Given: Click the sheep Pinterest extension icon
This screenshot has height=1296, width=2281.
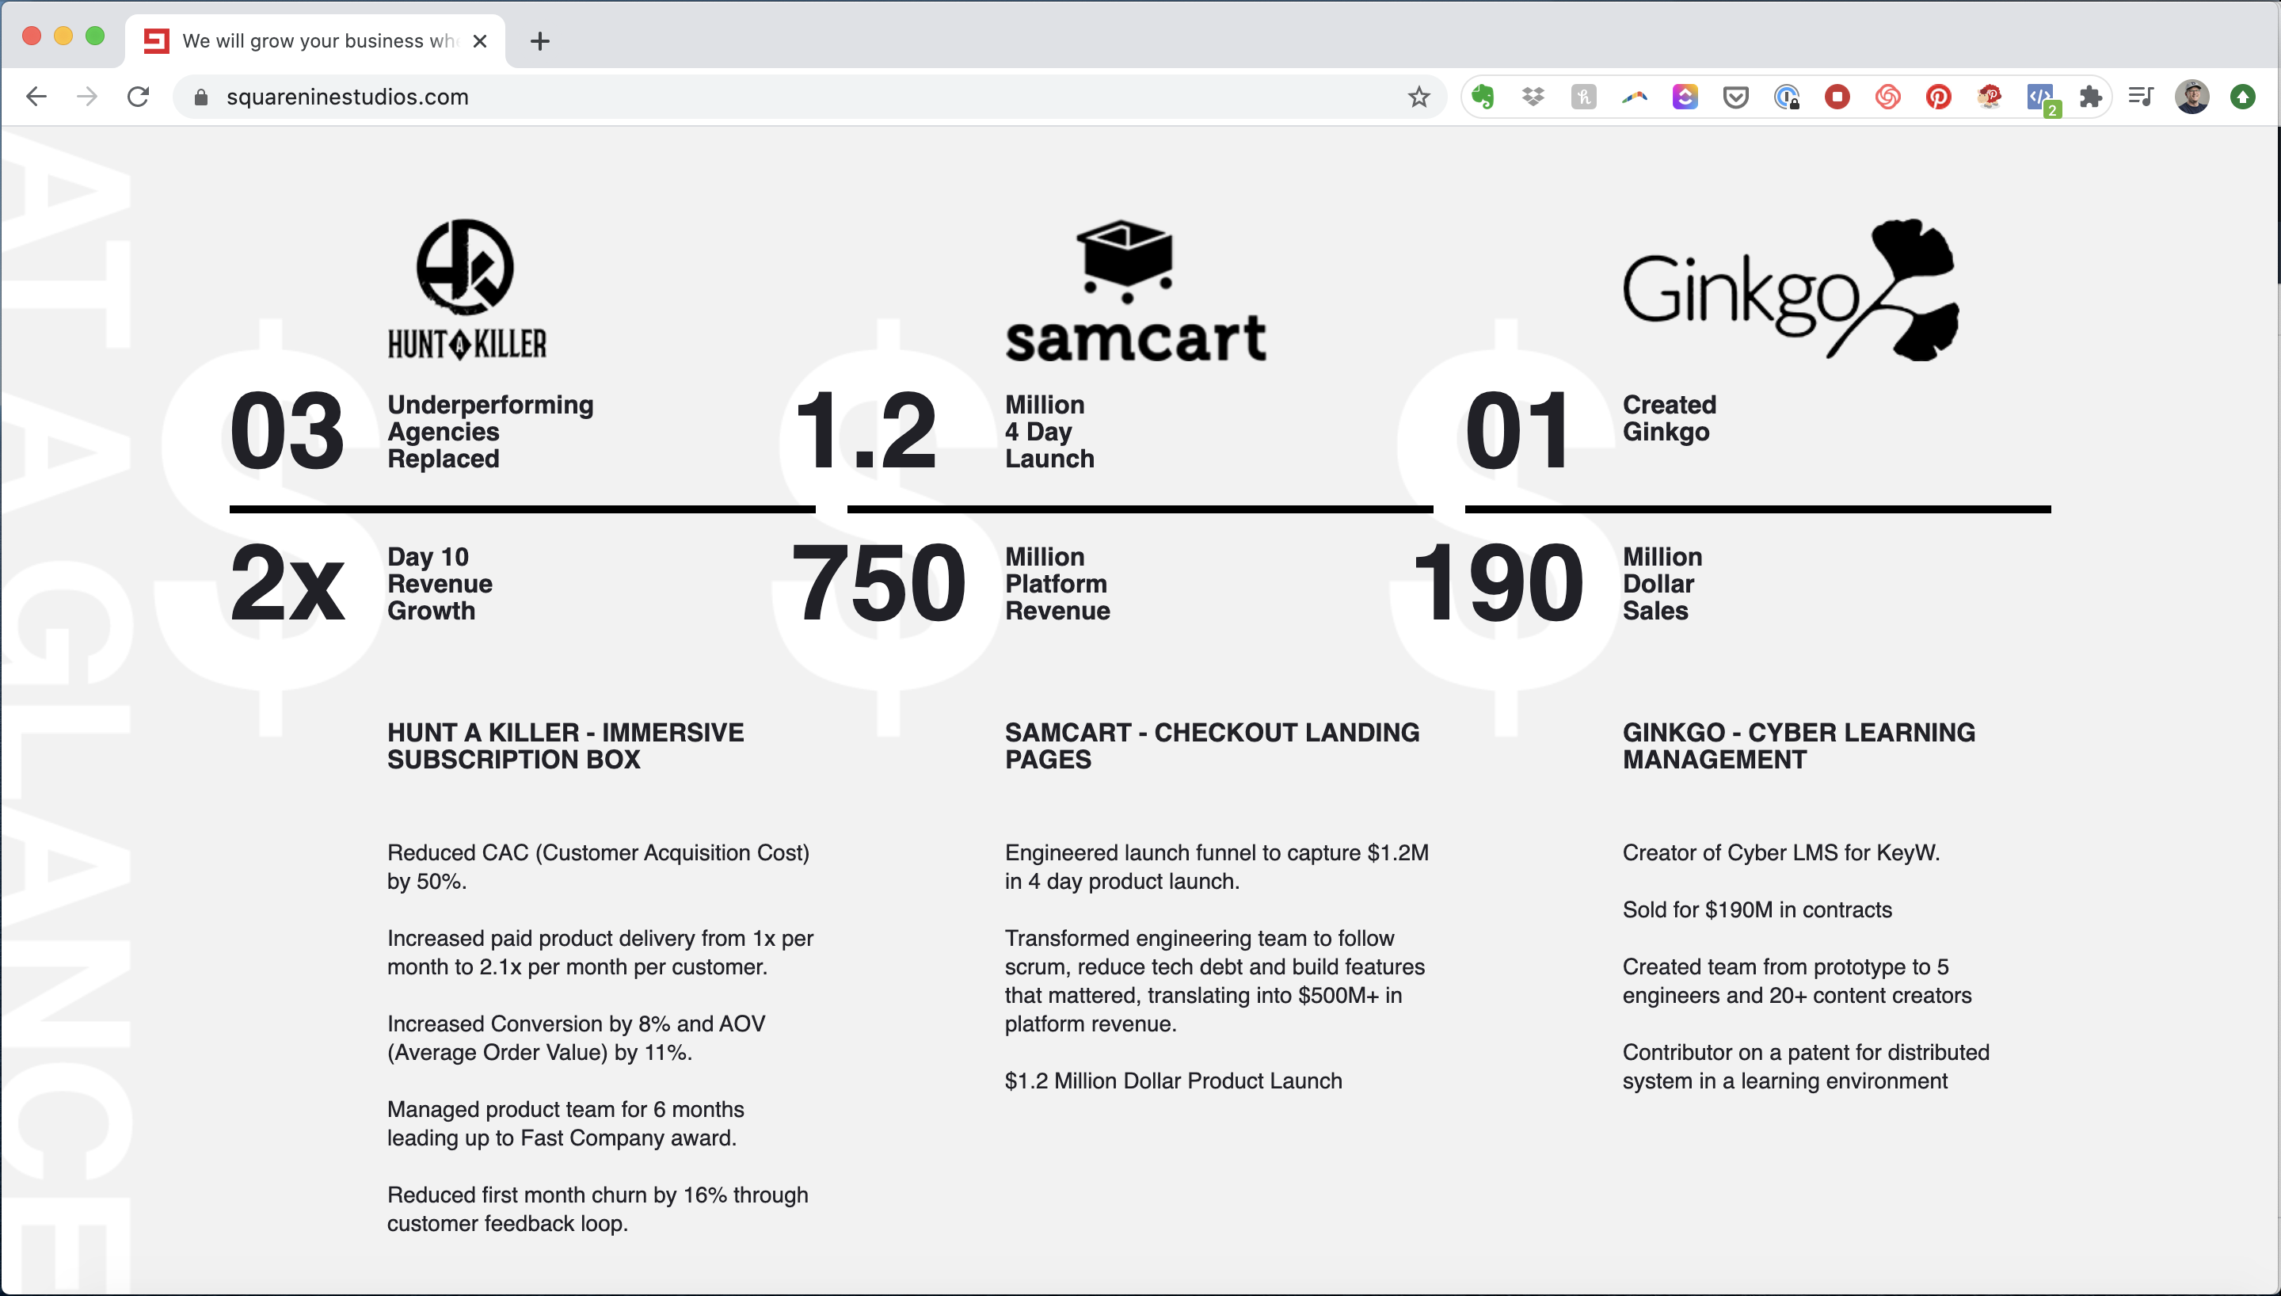Looking at the screenshot, I should 1990,96.
